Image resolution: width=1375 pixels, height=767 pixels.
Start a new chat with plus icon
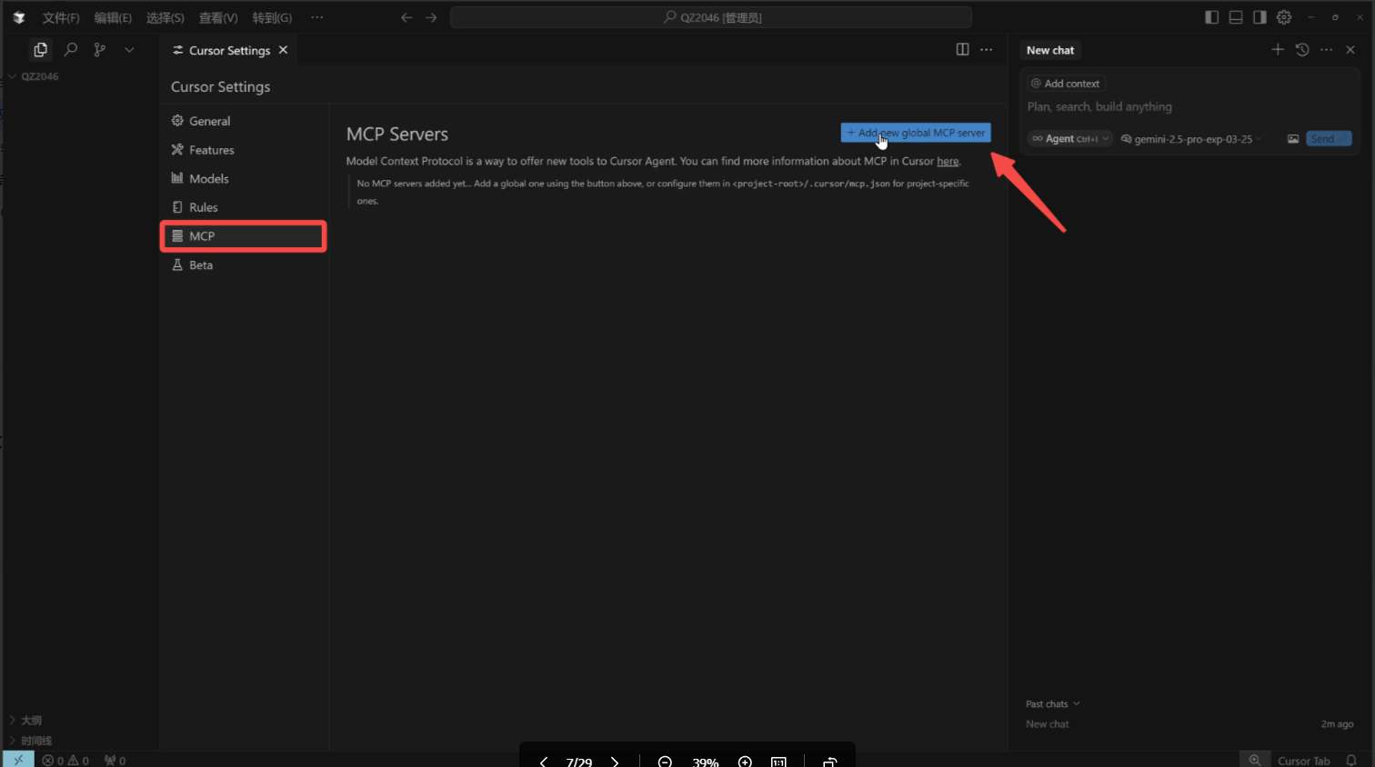(x=1278, y=50)
